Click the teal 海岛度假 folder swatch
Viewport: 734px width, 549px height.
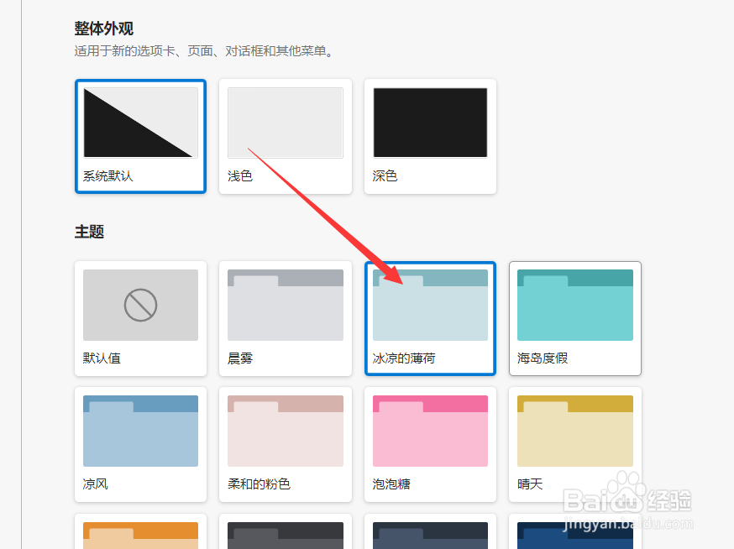pyautogui.click(x=574, y=306)
